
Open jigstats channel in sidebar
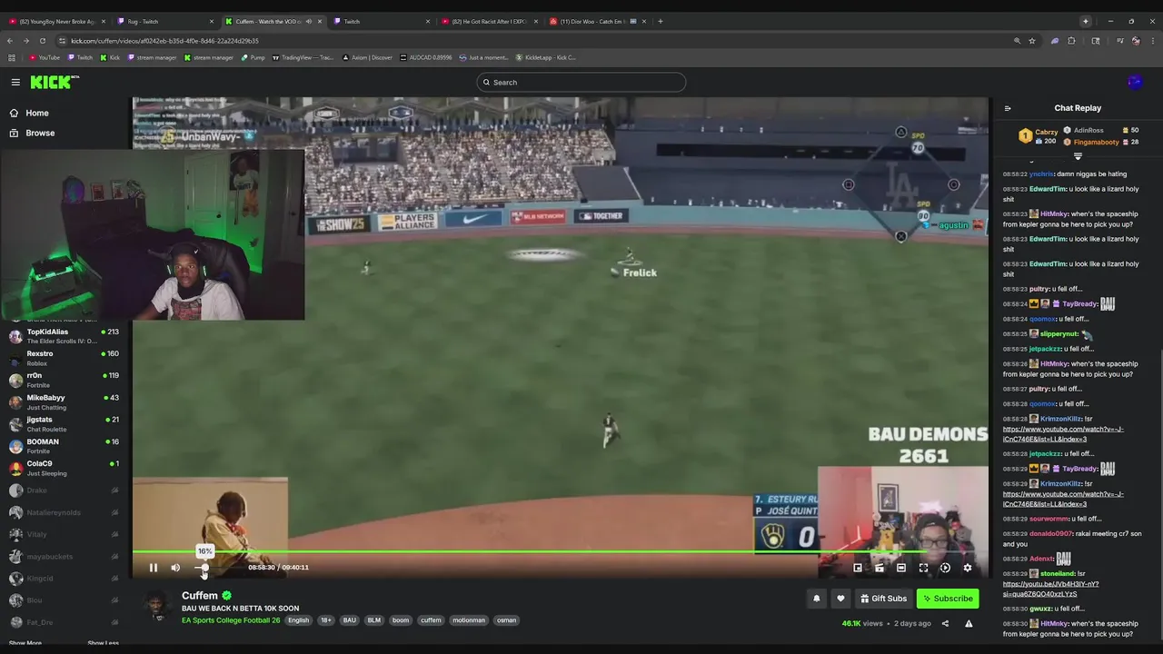[64, 424]
